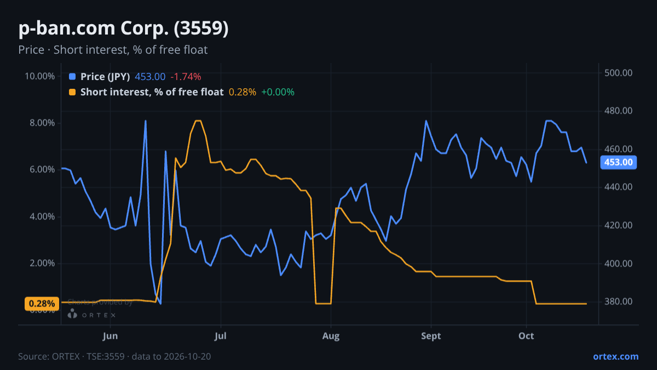
Task: Click the 400.00 right axis label
Action: click(619, 264)
